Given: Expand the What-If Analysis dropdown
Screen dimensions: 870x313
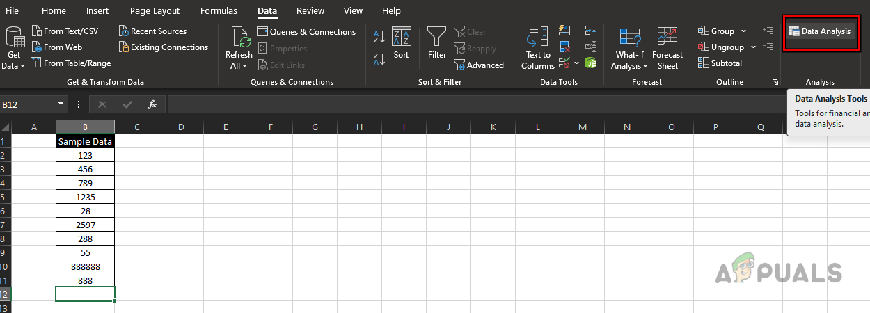Looking at the screenshot, I should [629, 47].
